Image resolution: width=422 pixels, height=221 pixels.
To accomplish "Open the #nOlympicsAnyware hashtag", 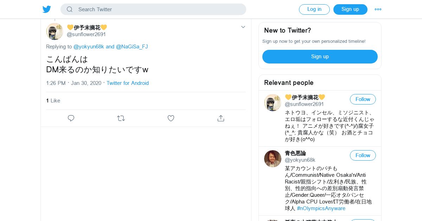I will (x=321, y=208).
